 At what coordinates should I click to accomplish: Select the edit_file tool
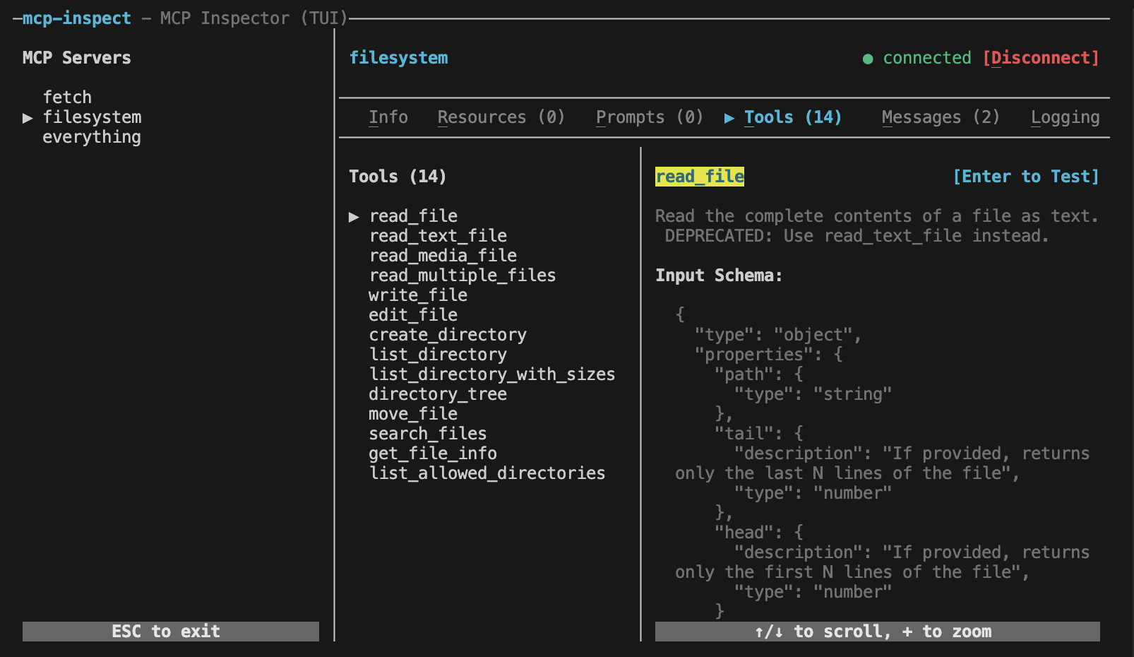pyautogui.click(x=413, y=315)
